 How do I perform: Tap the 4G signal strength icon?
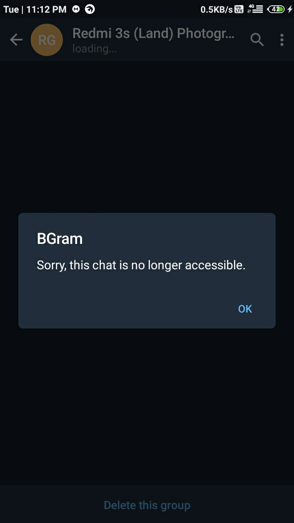tap(255, 9)
